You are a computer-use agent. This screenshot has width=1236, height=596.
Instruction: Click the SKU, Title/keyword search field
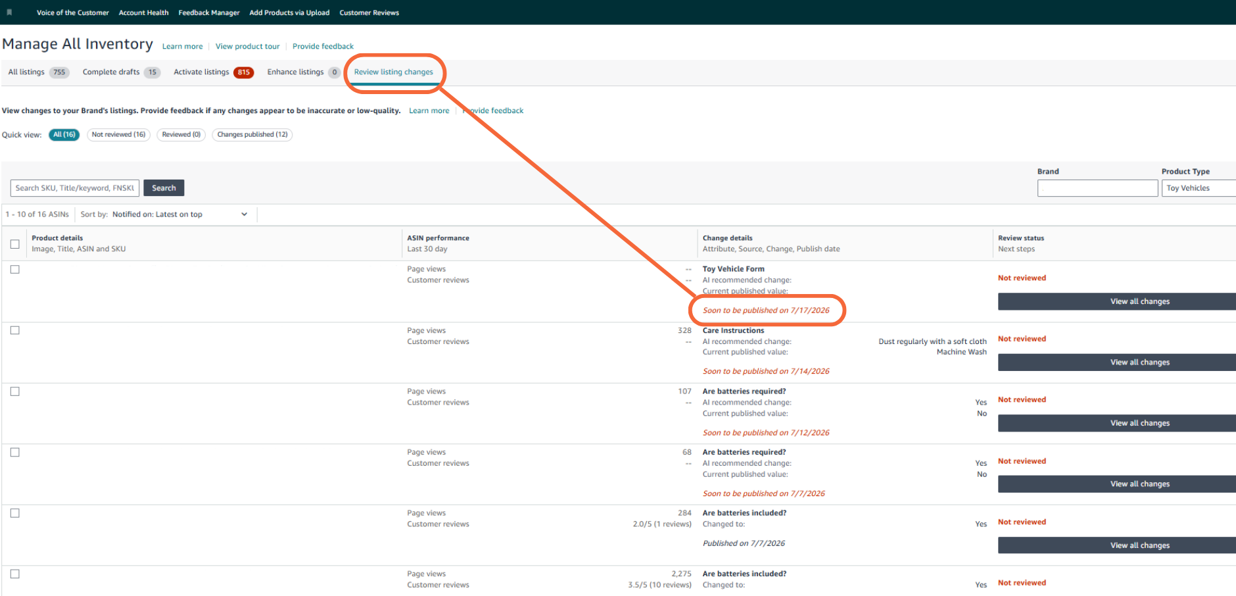(75, 188)
